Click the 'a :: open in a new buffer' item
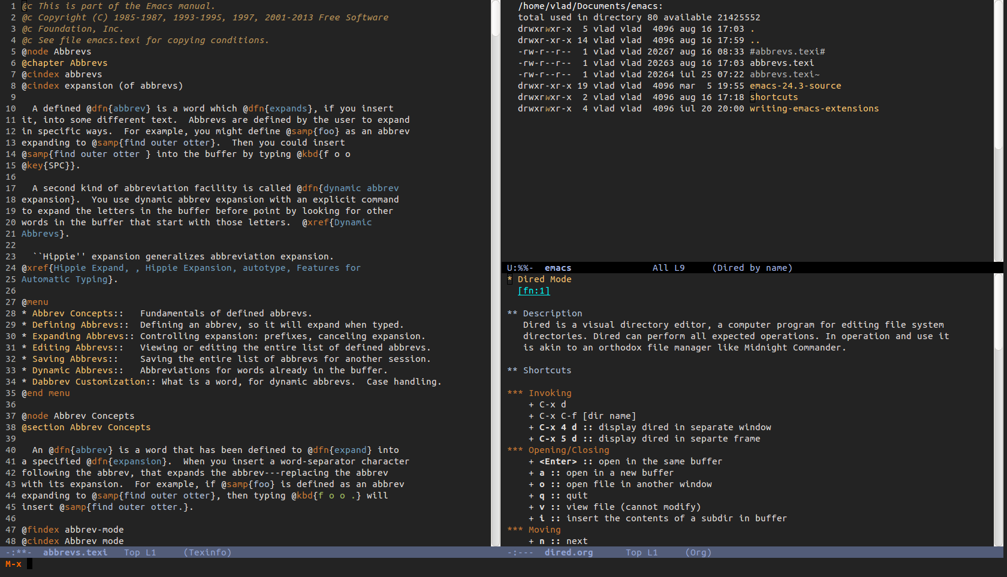Screen dimensions: 1007x577 point(601,473)
